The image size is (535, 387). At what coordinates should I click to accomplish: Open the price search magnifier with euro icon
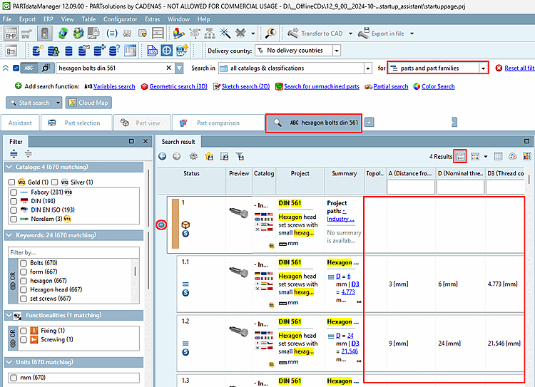coord(270,33)
